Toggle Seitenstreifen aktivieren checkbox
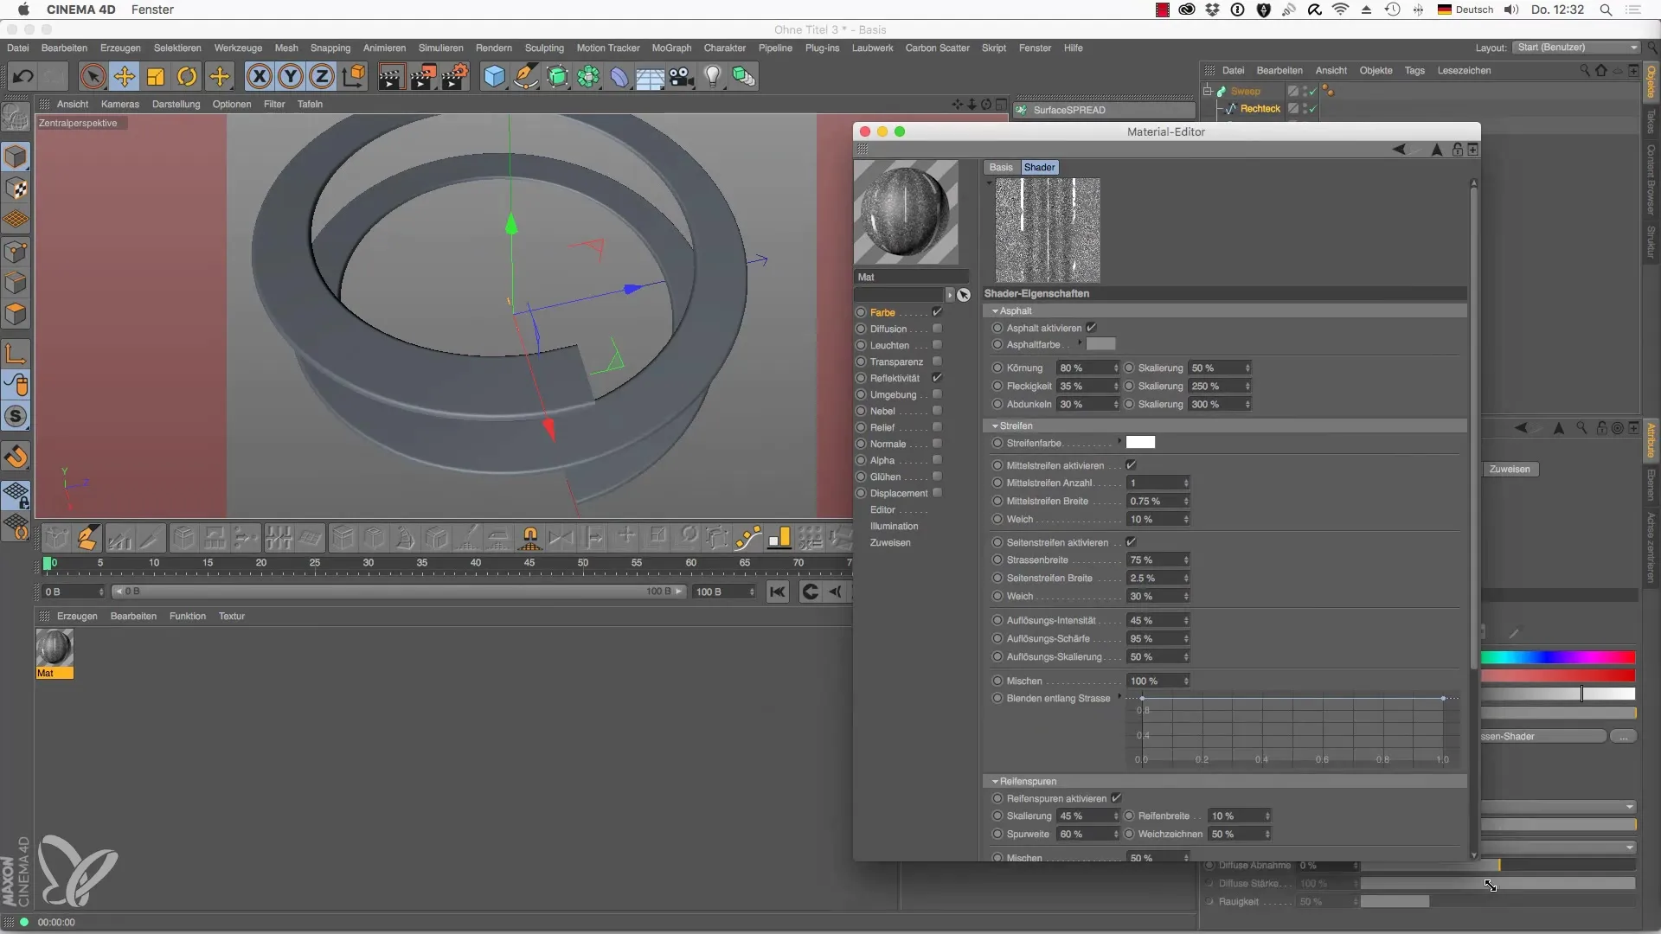 (x=1131, y=542)
